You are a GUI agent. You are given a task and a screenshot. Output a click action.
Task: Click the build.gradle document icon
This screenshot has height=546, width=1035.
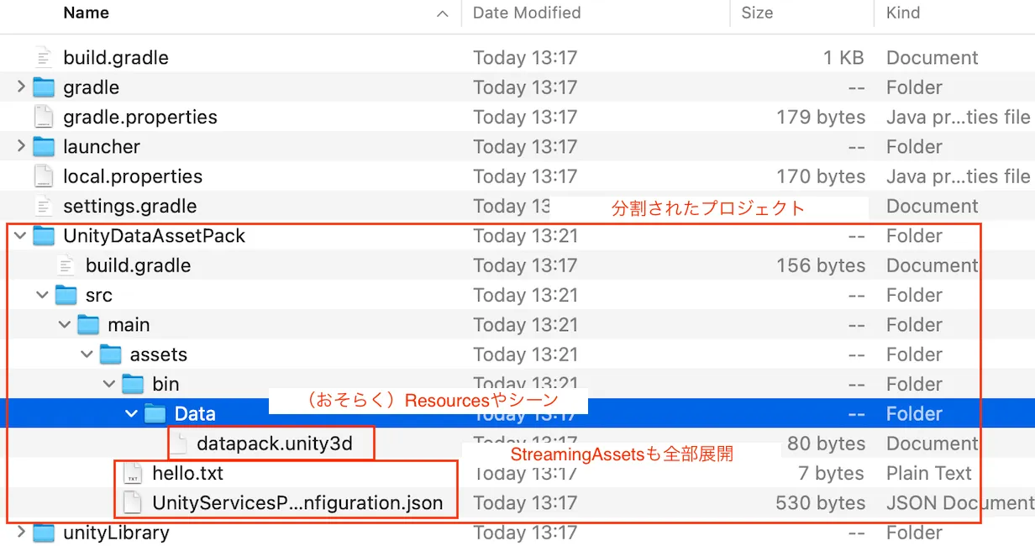[44, 57]
